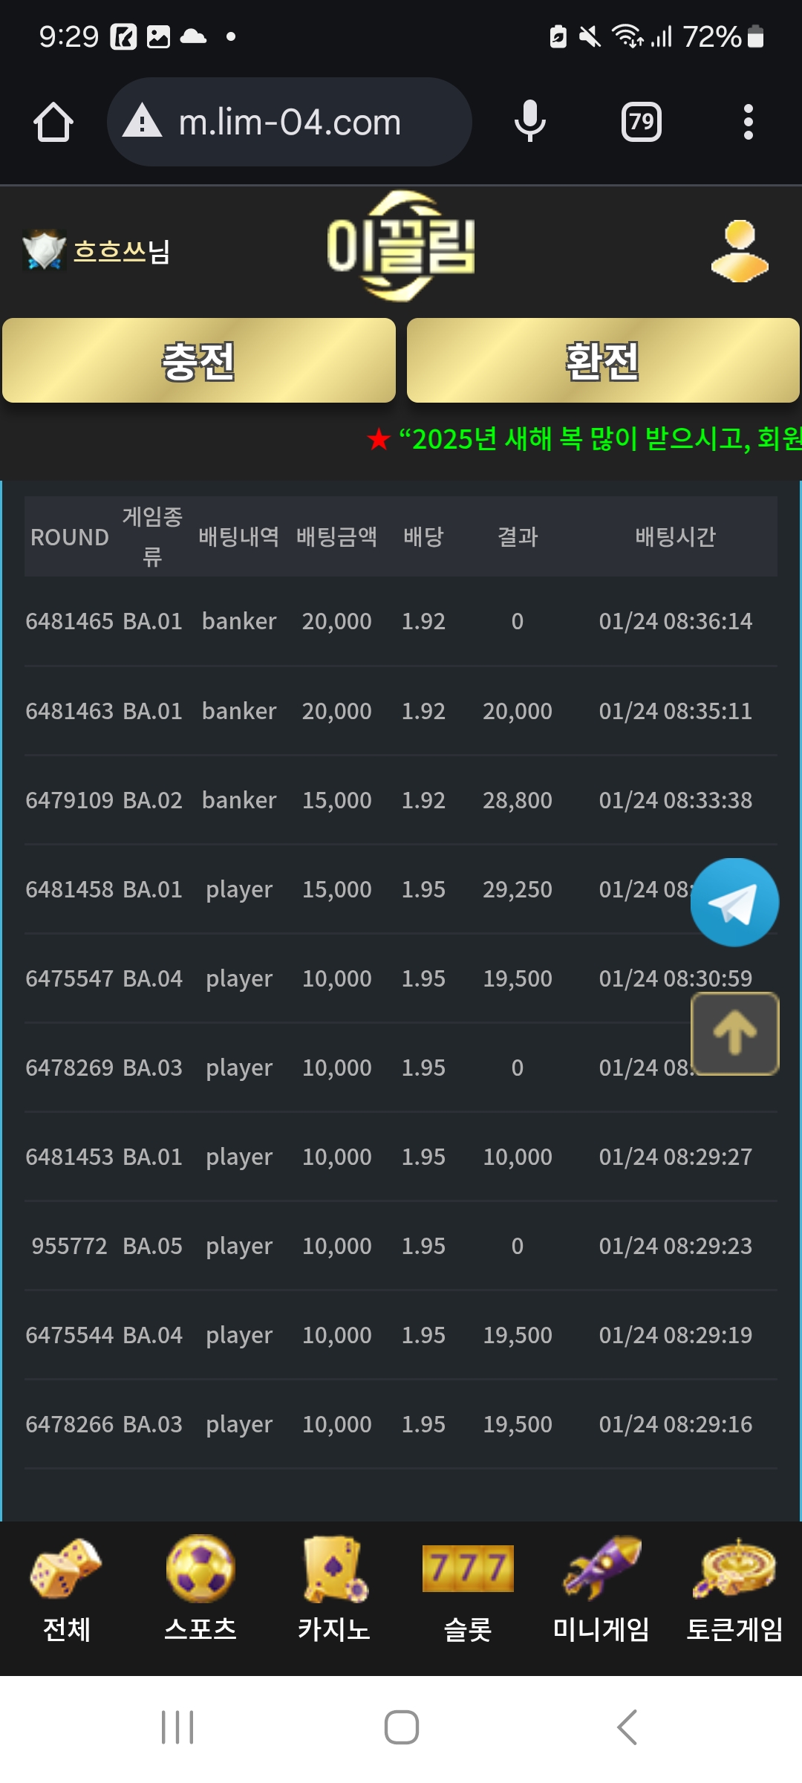Open the Telegram chat floating icon
This screenshot has width=802, height=1783.
click(734, 902)
